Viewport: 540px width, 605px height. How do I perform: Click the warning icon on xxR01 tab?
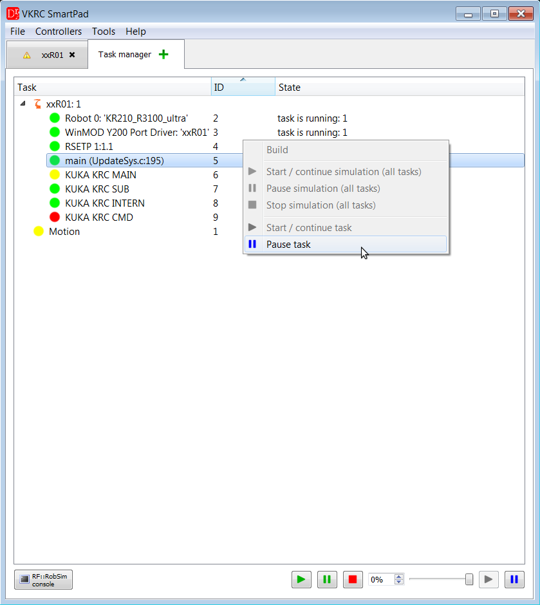(x=26, y=55)
